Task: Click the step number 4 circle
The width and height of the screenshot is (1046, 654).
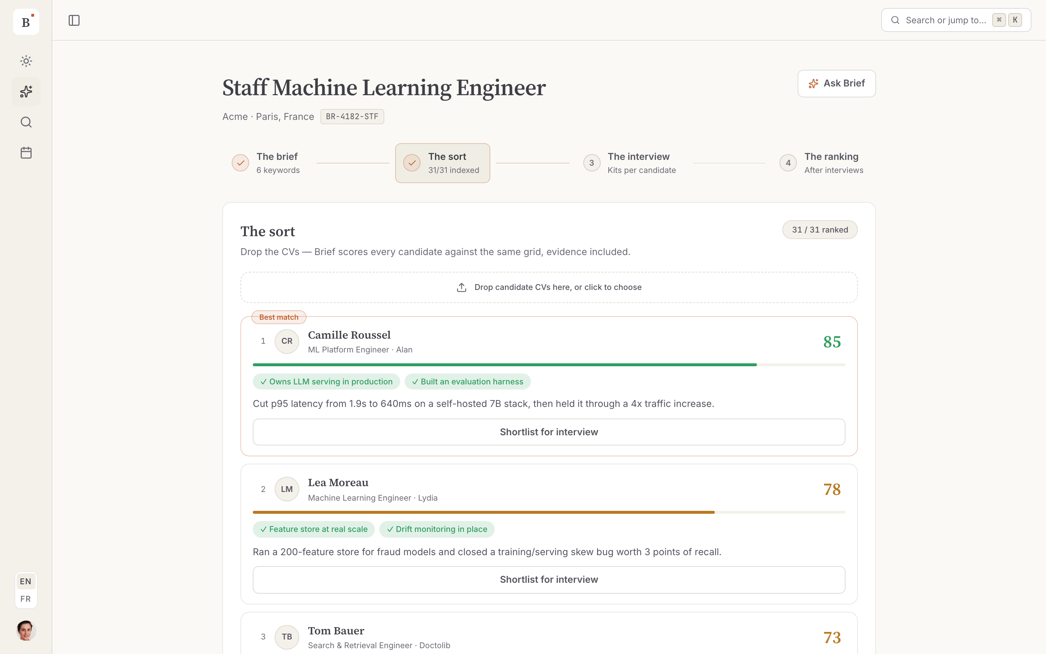Action: tap(788, 163)
